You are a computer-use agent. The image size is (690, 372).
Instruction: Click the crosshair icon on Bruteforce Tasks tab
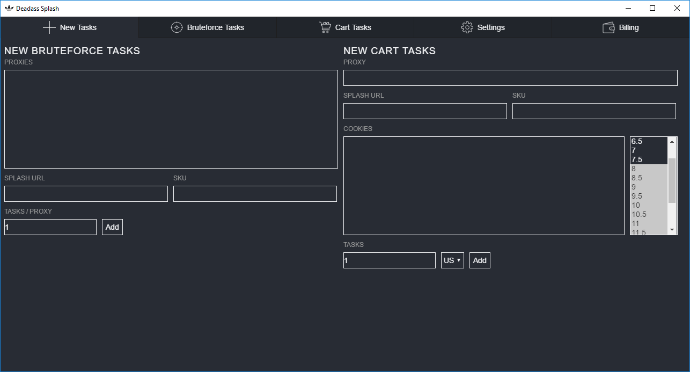point(177,27)
